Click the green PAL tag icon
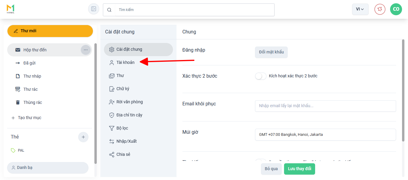 coord(13,150)
